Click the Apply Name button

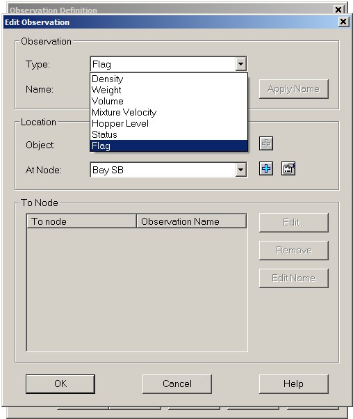coord(293,89)
